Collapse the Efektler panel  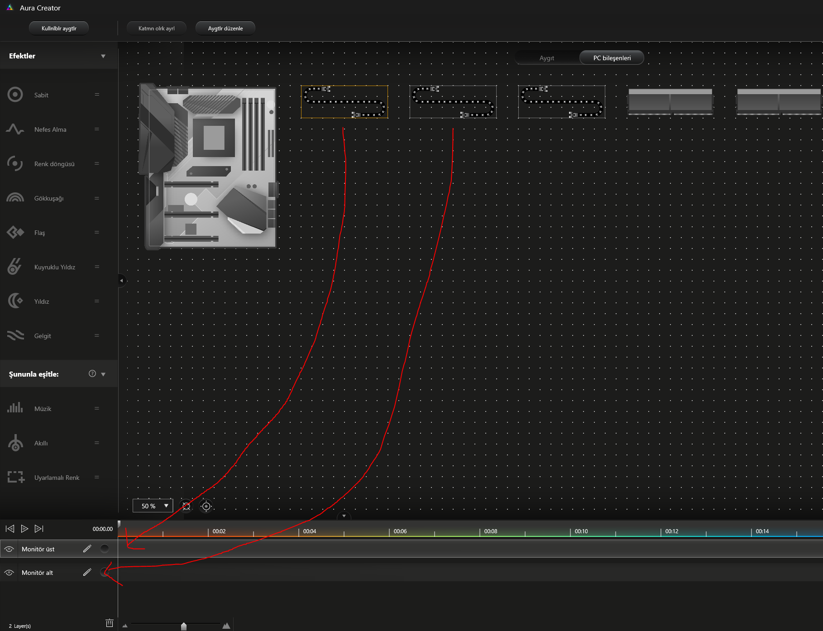point(103,56)
